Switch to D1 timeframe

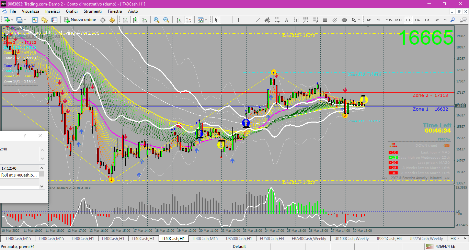click(427, 20)
